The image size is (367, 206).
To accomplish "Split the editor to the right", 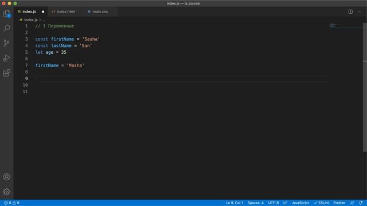I will pos(350,11).
